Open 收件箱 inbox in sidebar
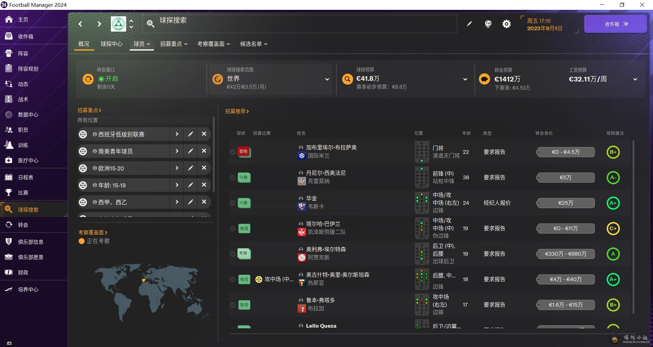Viewport: 653px width, 347px height. coord(34,36)
